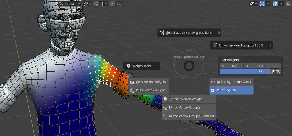Open the Global transform orientation dropdown
The height and width of the screenshot is (136, 292).
[70, 4]
